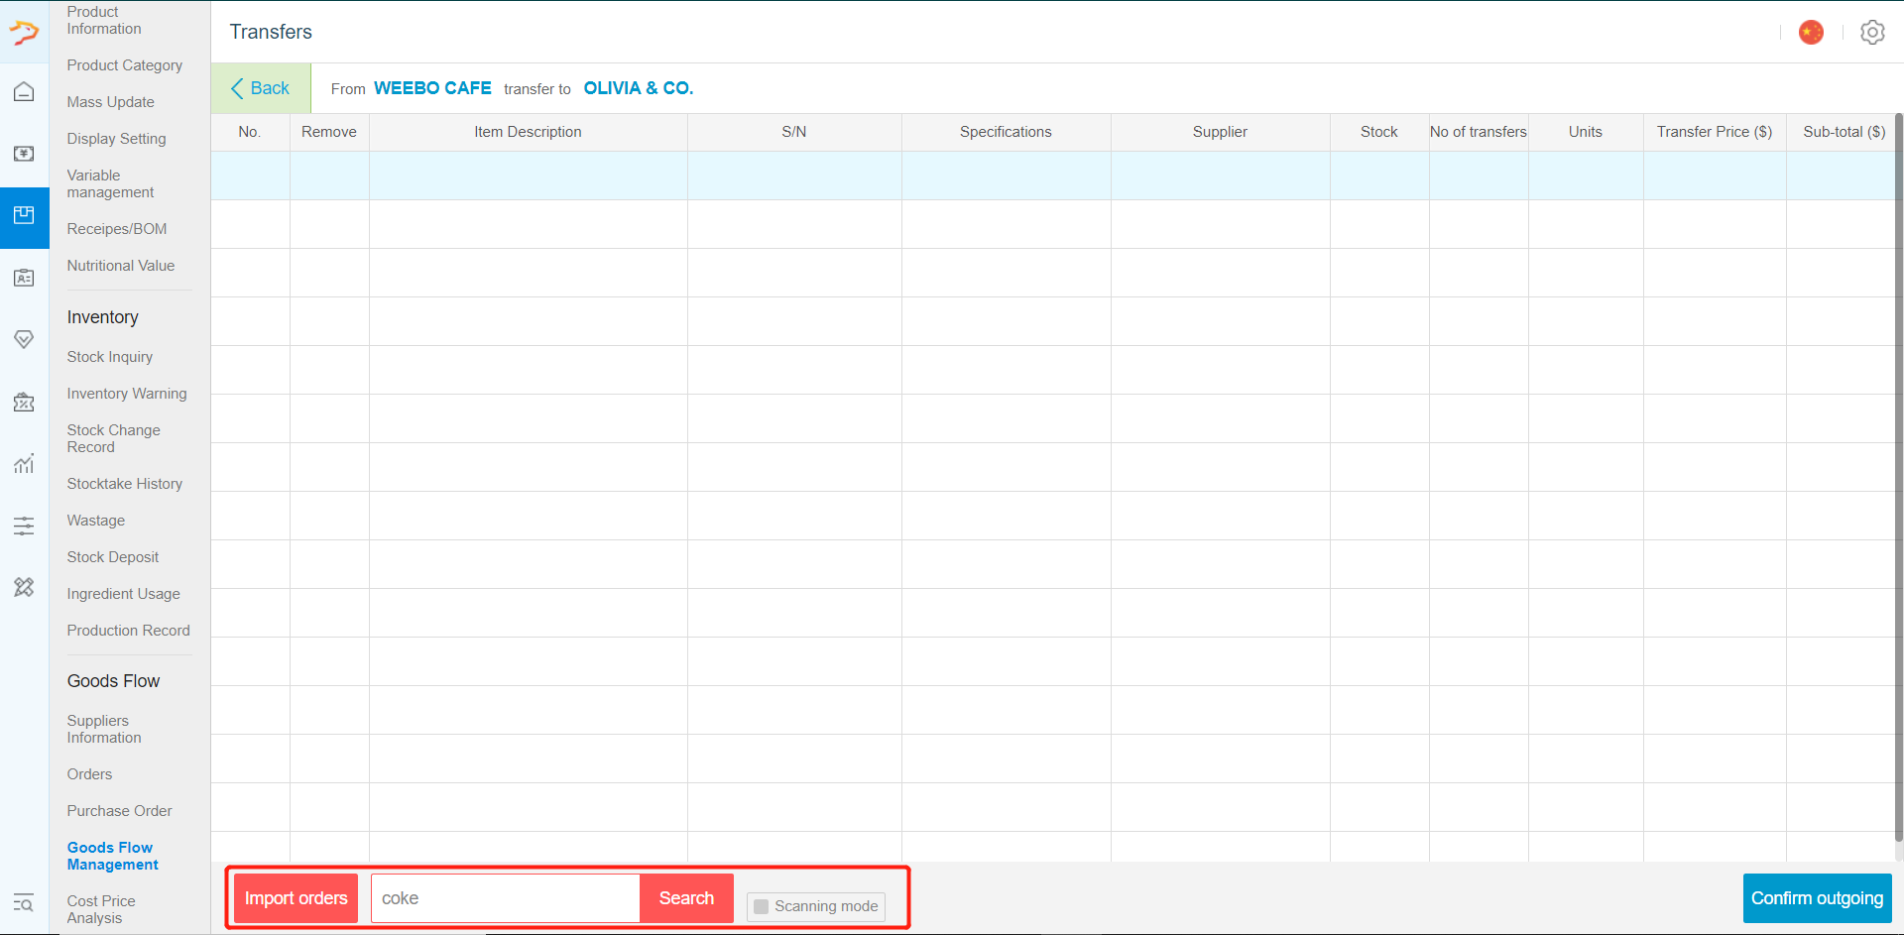Open Purchase Order menu item
Viewport: 1904px width, 935px height.
(120, 811)
